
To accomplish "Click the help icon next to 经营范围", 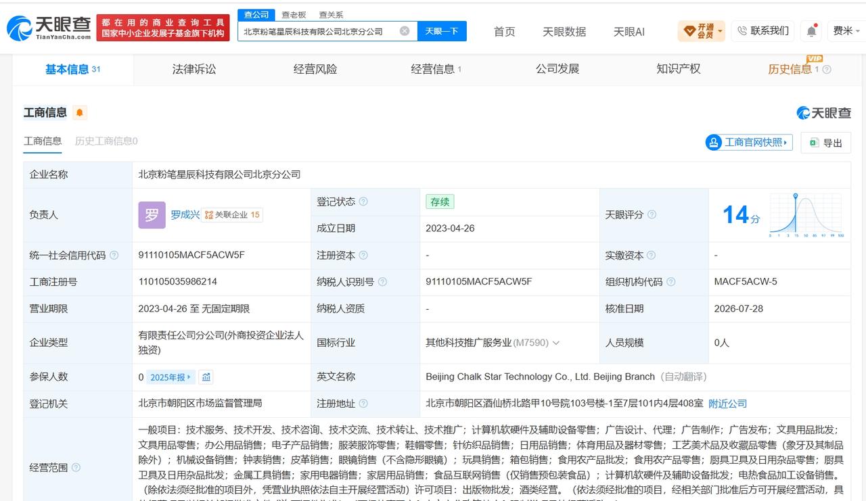I will click(76, 467).
